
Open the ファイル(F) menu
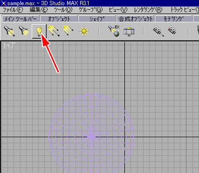(13, 10)
